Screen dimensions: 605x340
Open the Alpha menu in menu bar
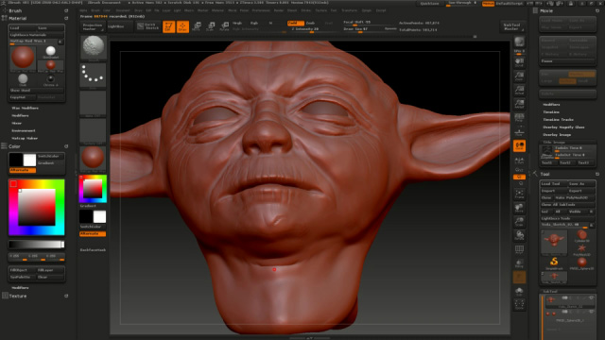(83, 10)
